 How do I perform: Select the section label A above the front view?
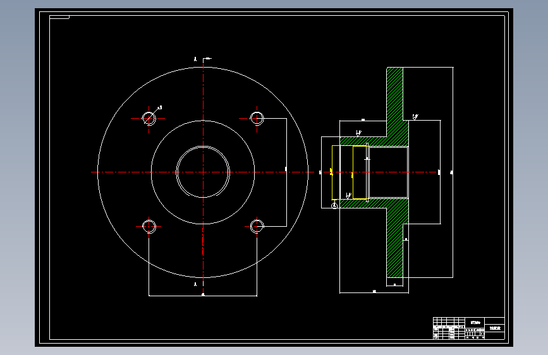click(195, 59)
